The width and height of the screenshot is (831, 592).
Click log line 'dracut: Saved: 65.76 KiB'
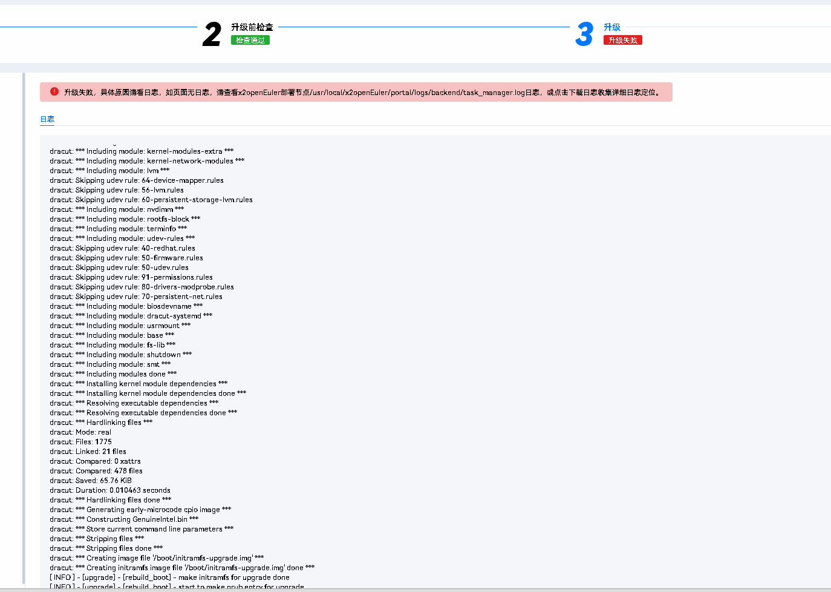point(91,481)
